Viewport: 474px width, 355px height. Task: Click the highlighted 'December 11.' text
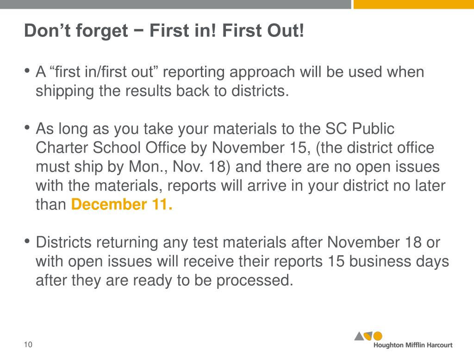click(122, 204)
